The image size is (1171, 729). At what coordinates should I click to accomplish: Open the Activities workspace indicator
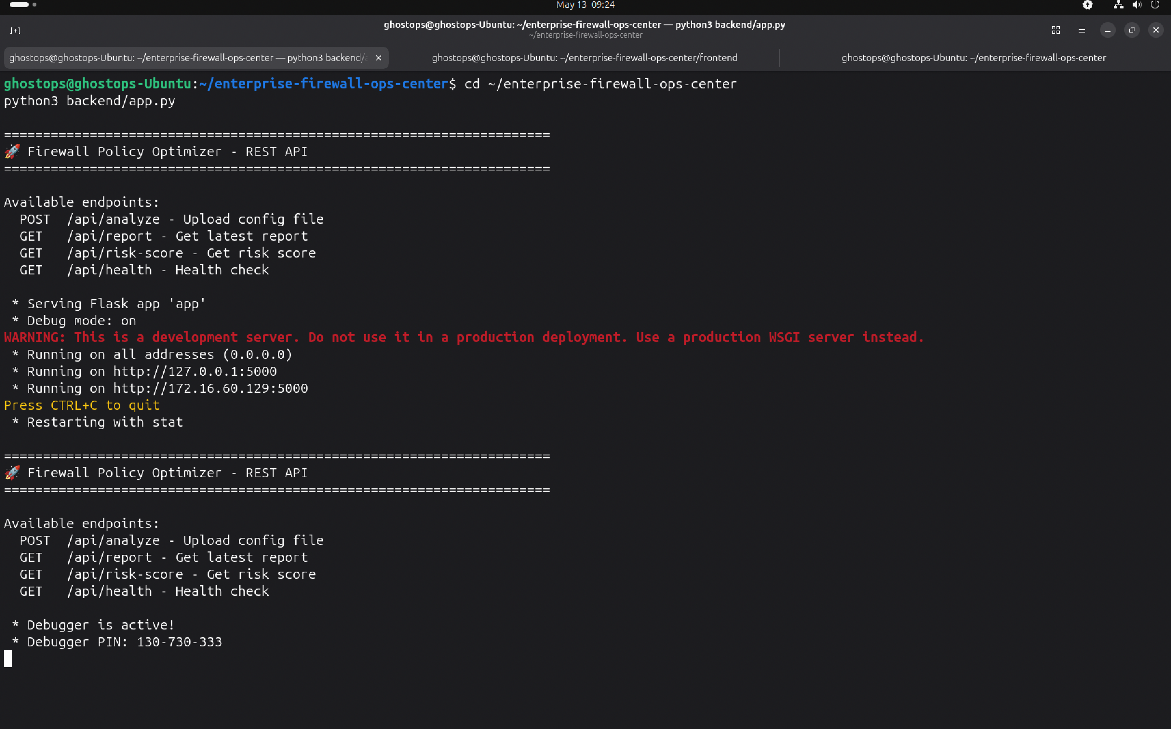(23, 5)
